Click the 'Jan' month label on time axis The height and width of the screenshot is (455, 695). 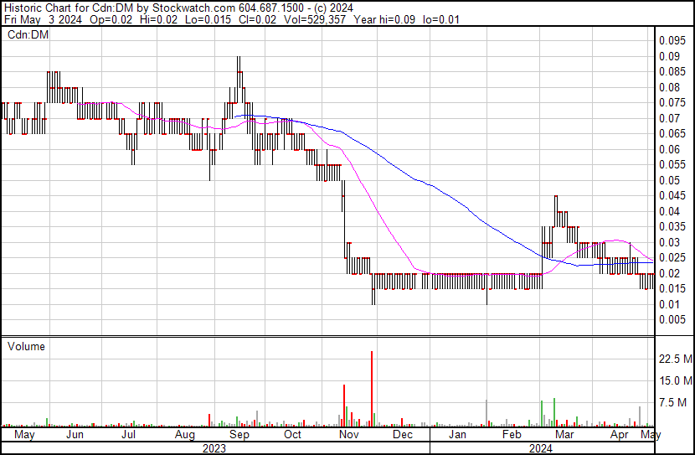(x=457, y=435)
